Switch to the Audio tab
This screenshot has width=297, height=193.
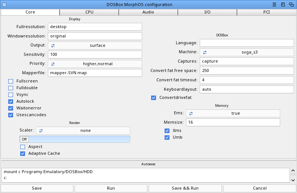(x=148, y=12)
